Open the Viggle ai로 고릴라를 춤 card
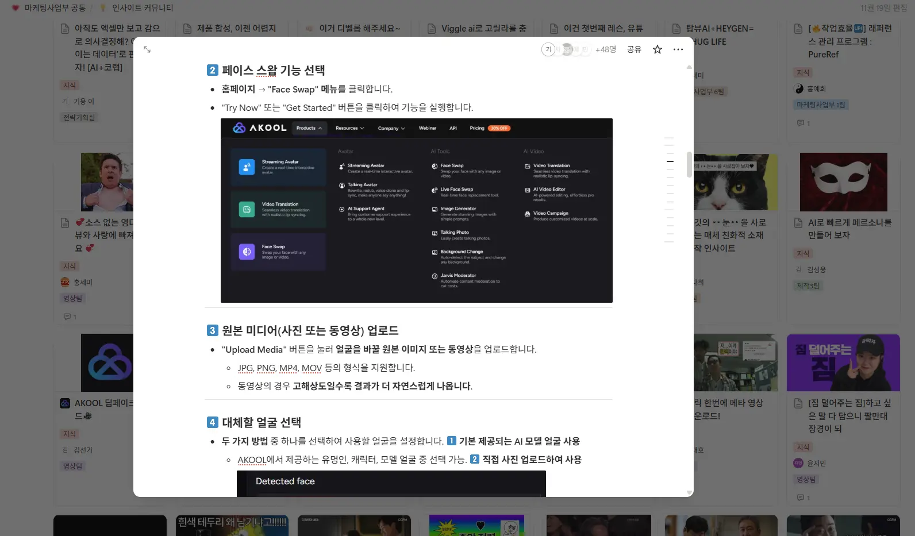 click(x=483, y=28)
